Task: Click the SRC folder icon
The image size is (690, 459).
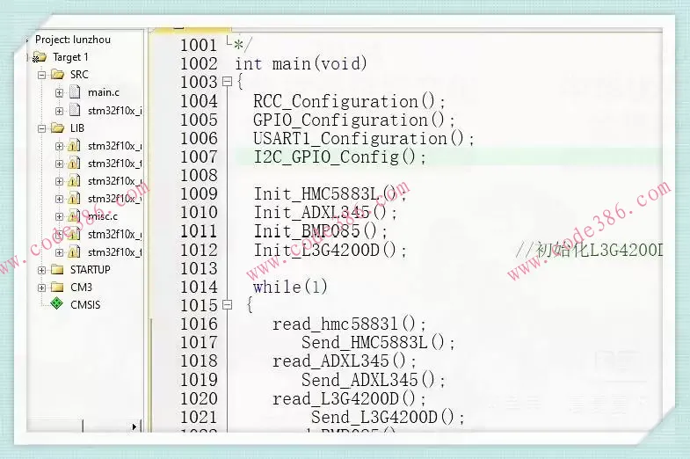Action: (x=57, y=75)
